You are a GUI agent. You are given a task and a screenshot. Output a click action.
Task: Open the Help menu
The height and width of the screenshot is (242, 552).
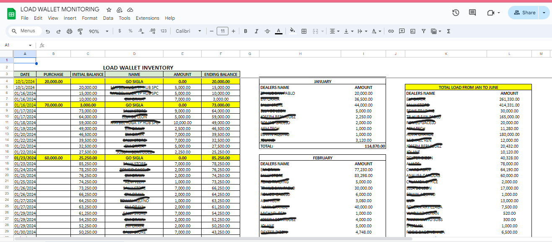[170, 18]
